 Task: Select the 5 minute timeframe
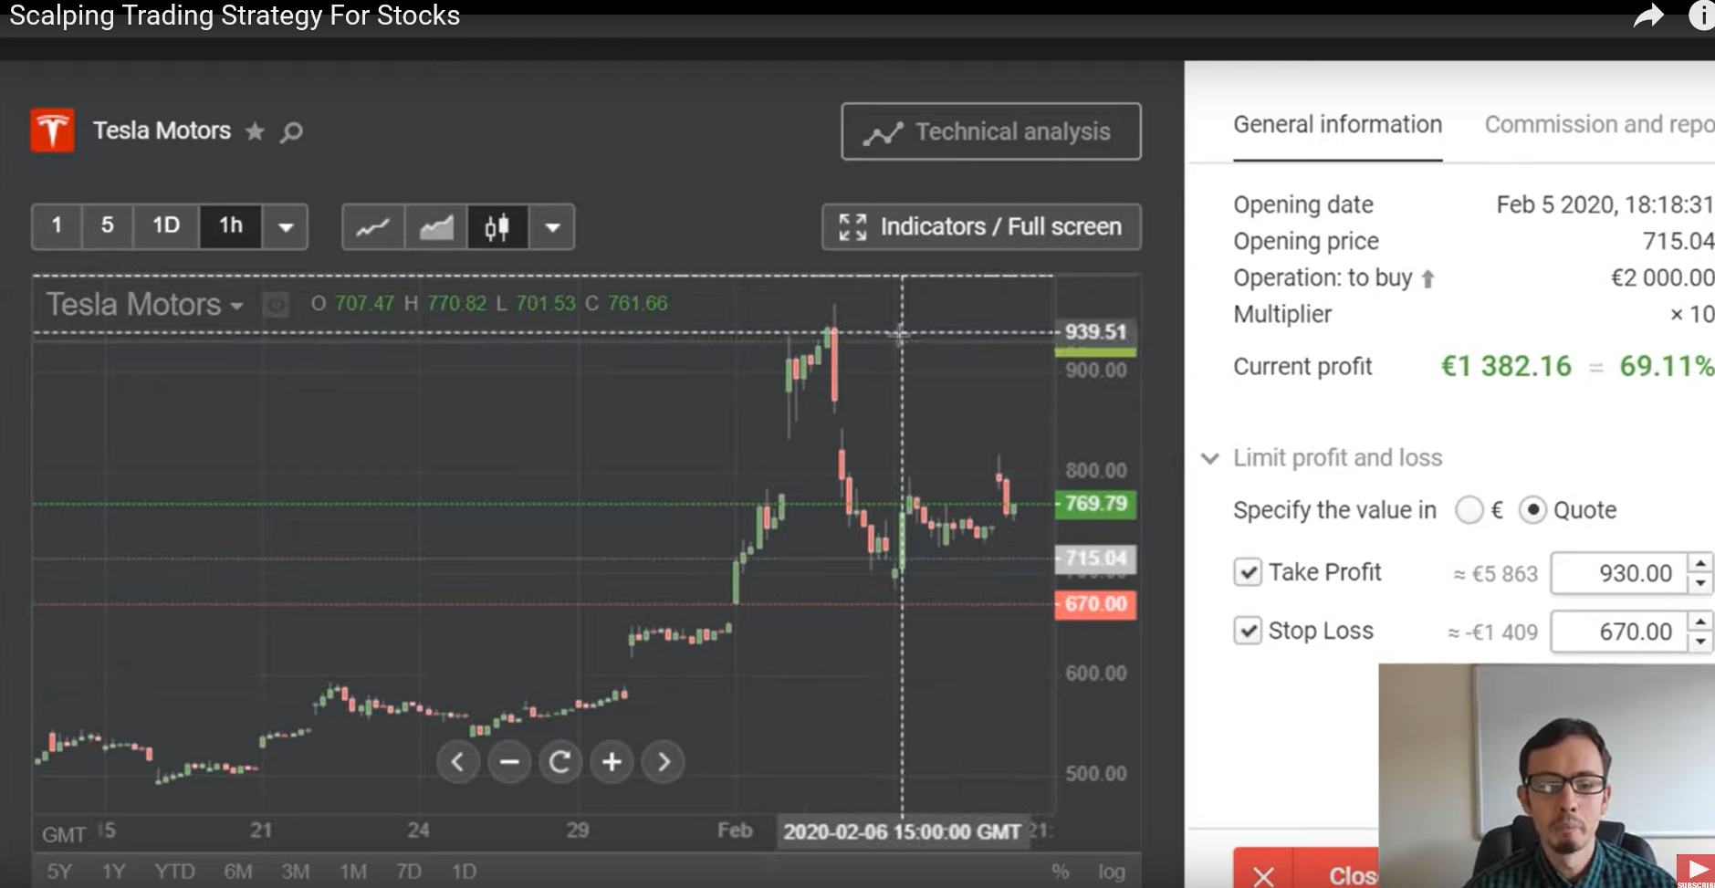107,225
